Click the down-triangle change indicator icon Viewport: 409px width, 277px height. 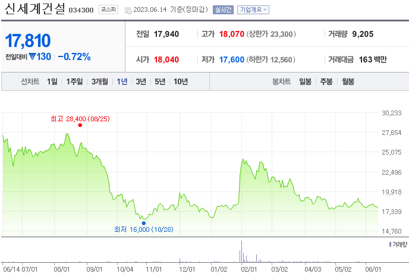pos(32,56)
